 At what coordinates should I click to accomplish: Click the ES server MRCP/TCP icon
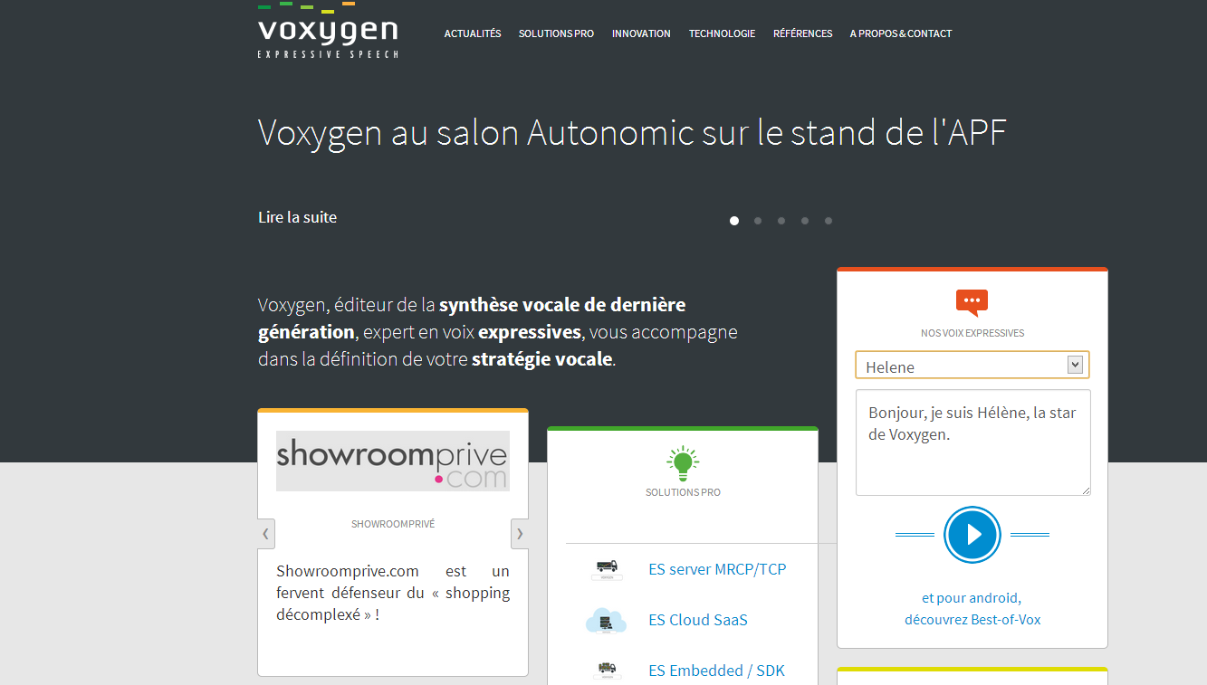pos(606,570)
